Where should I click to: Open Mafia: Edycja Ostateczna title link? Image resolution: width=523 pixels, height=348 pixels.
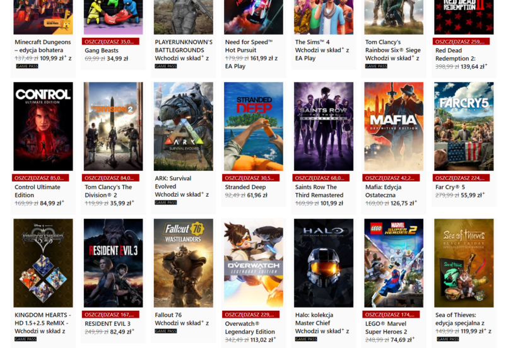(x=383, y=191)
